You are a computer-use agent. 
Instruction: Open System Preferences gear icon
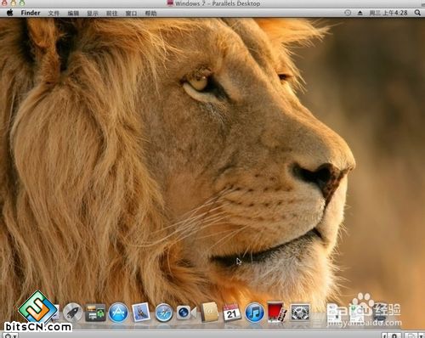(x=300, y=313)
